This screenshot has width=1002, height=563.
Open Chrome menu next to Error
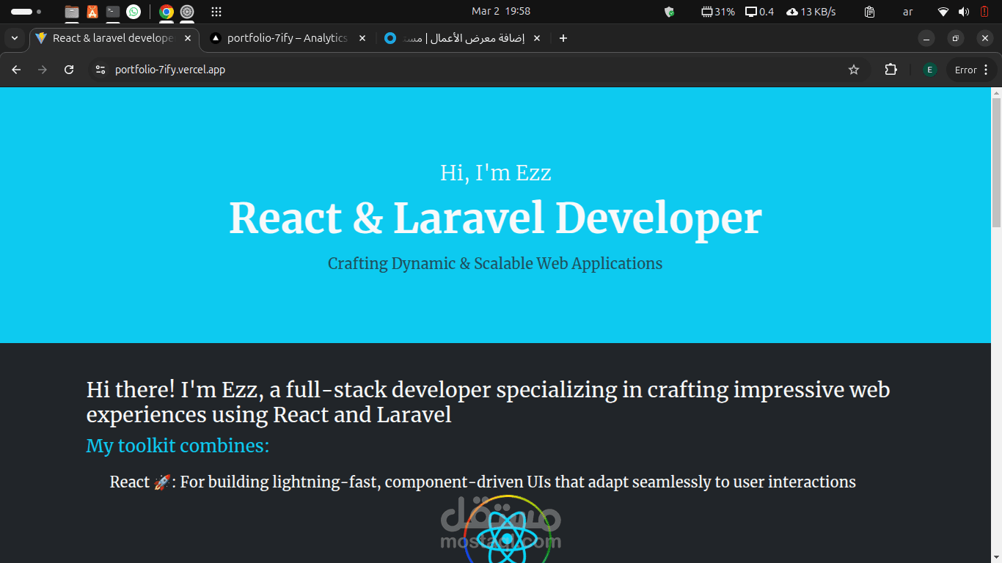pos(986,70)
